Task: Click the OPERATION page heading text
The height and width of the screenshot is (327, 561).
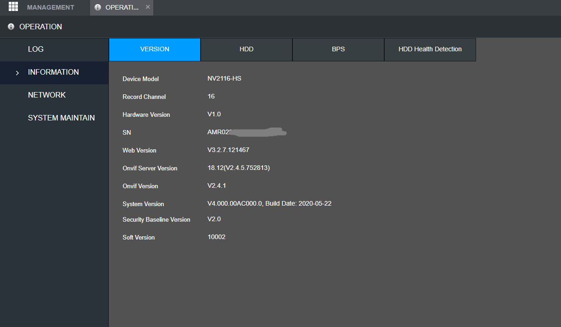Action: [40, 27]
